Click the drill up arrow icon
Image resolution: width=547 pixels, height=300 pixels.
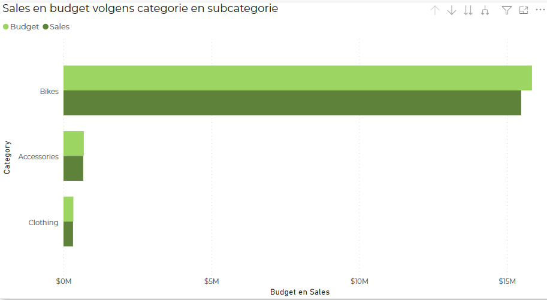click(x=435, y=10)
